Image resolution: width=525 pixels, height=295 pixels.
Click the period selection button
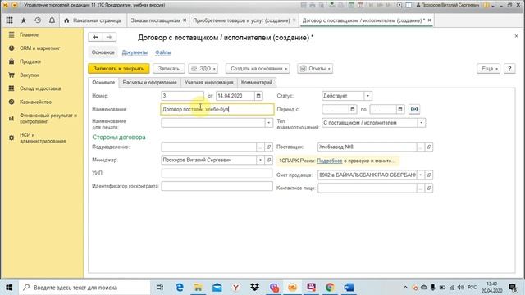(x=414, y=109)
